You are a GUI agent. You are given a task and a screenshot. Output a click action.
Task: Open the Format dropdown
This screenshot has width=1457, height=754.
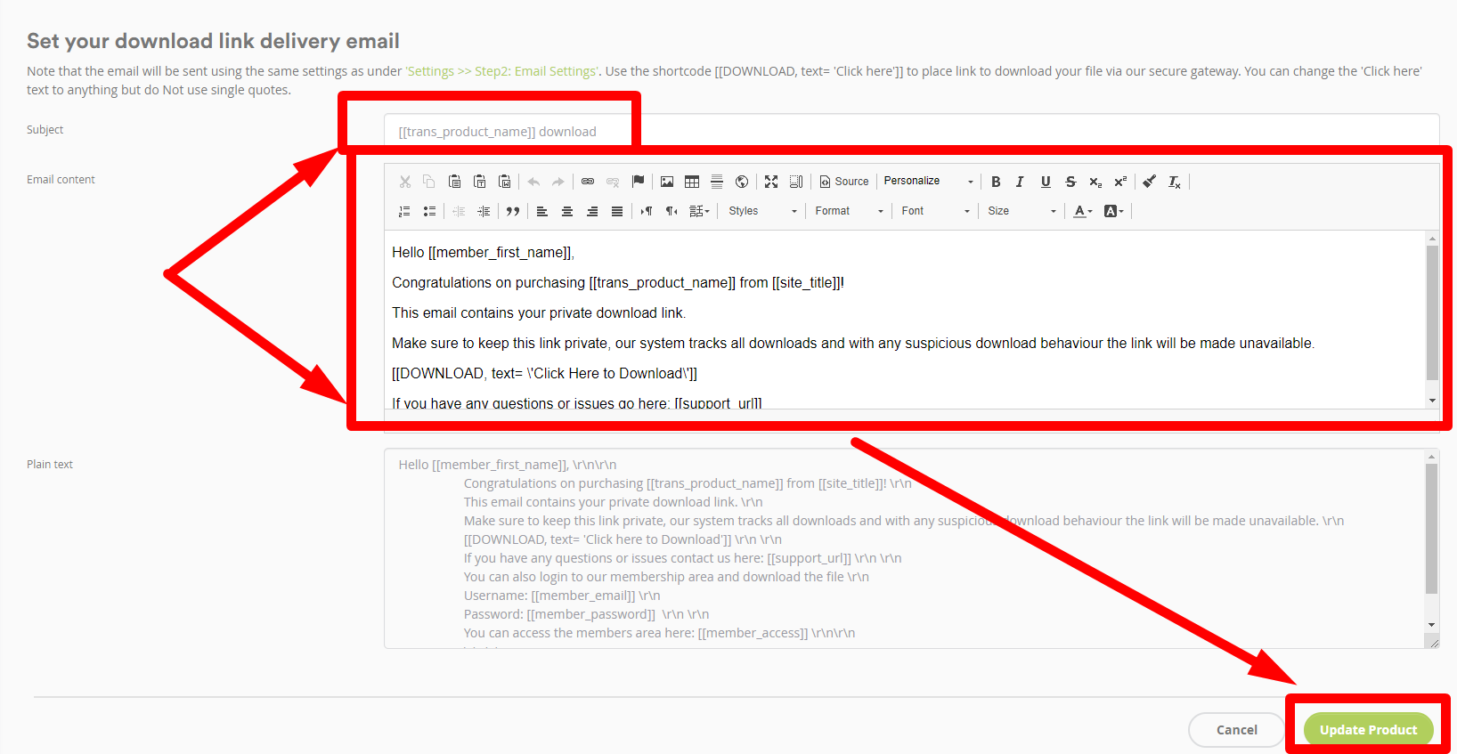point(849,211)
